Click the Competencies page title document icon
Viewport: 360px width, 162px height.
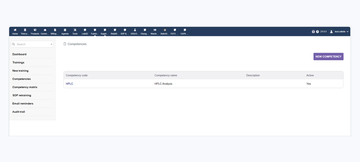click(x=65, y=44)
